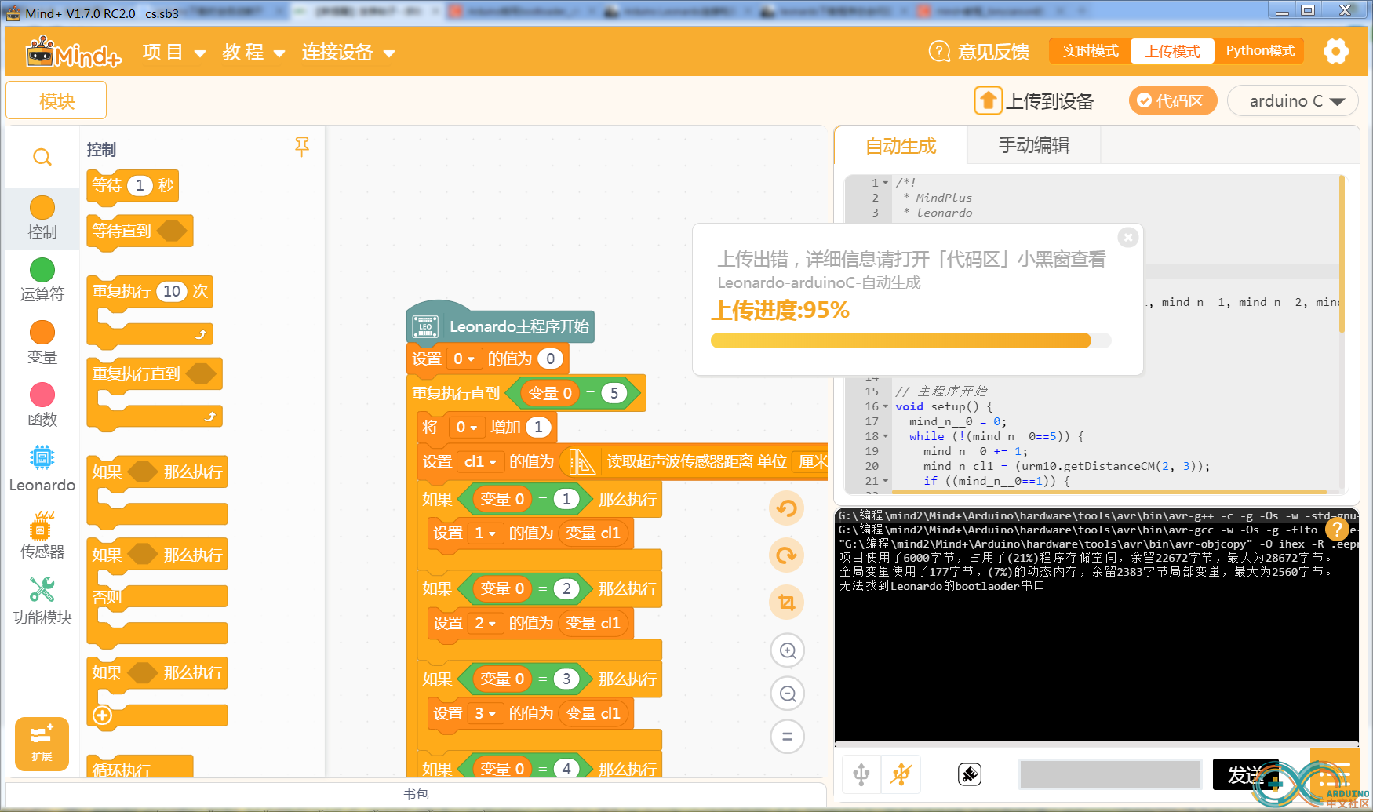Pin the block palette with the pushpin icon
Viewport: 1373px width, 812px height.
tap(302, 147)
